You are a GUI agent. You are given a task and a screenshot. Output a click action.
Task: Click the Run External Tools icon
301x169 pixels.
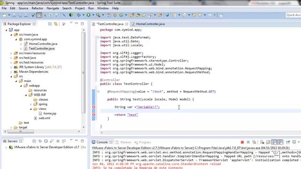coord(98,15)
